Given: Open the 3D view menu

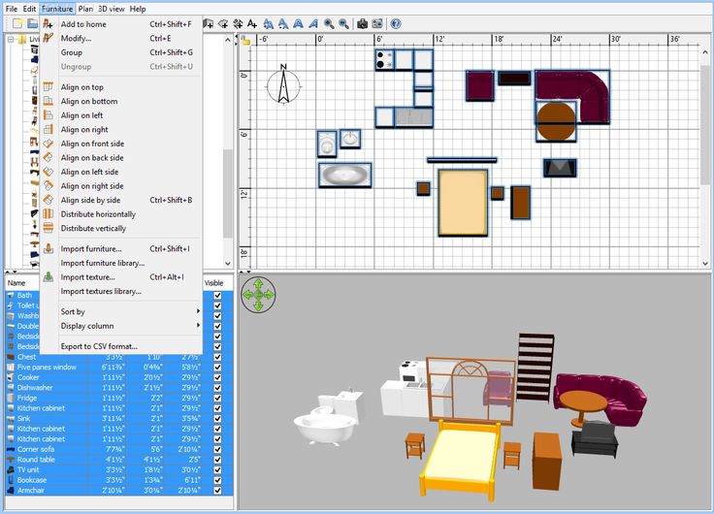Looking at the screenshot, I should (112, 9).
